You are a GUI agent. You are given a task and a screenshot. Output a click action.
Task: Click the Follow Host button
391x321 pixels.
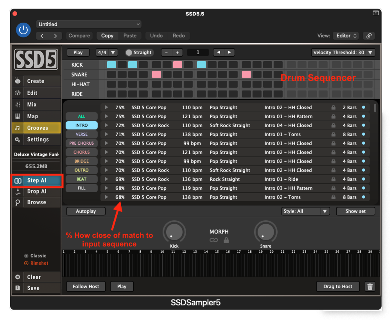[86, 287]
